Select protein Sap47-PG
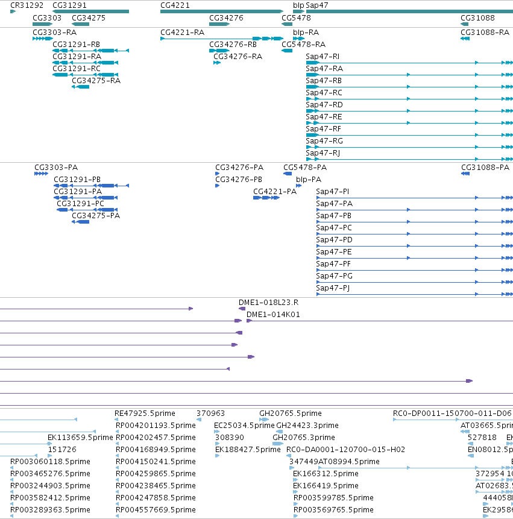 [x=335, y=276]
